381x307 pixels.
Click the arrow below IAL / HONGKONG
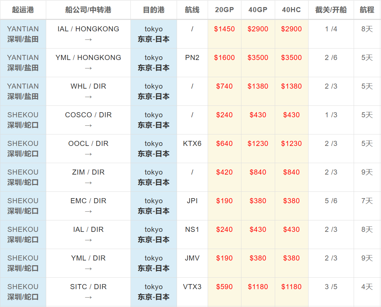(88, 39)
